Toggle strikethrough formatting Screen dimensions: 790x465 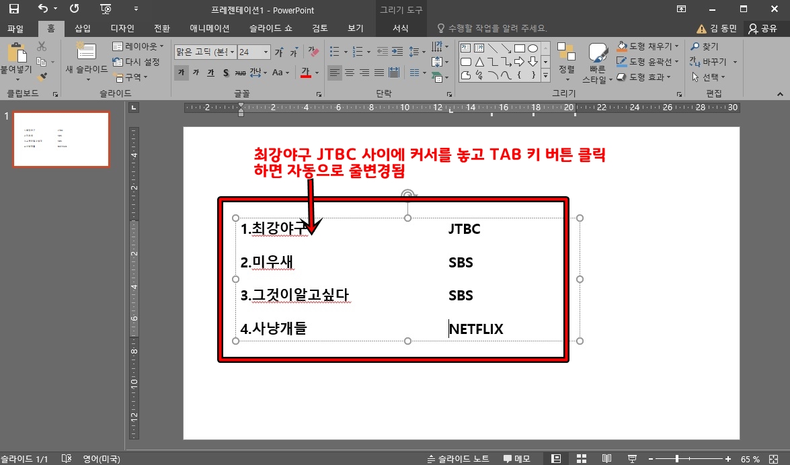(x=240, y=73)
